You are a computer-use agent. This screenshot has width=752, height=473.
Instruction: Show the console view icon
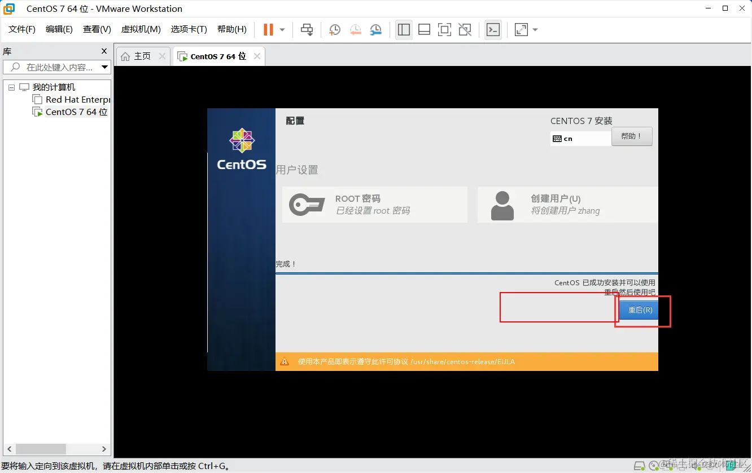tap(493, 29)
